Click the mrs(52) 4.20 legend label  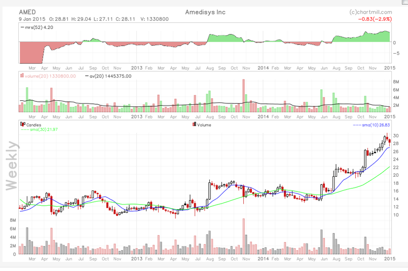39,27
